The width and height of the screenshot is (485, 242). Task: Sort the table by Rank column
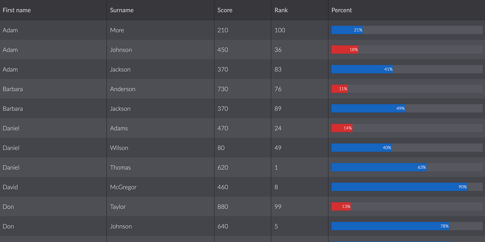click(x=281, y=10)
